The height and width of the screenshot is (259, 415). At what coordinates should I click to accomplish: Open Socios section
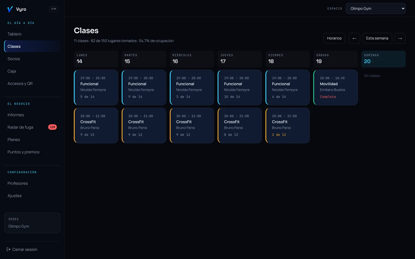(32, 59)
